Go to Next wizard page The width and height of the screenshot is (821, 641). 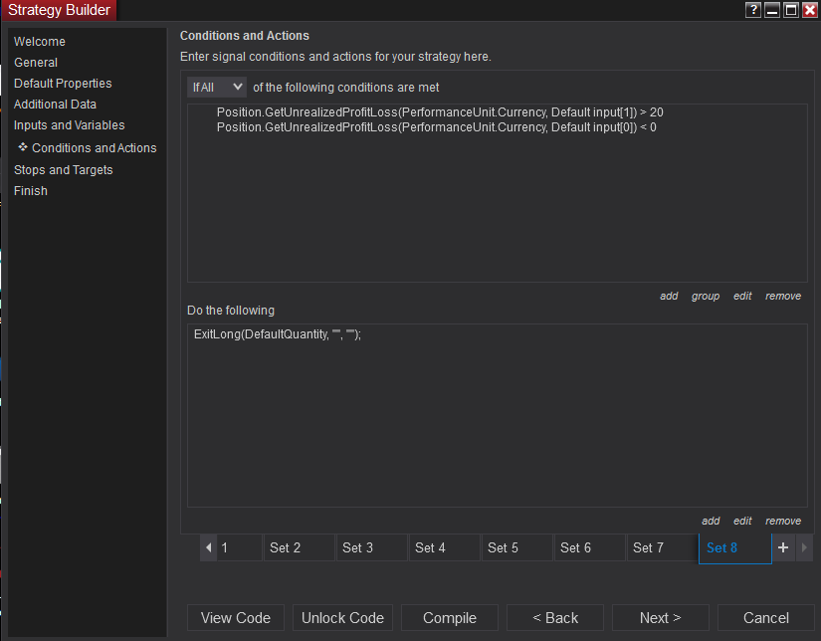coord(661,618)
